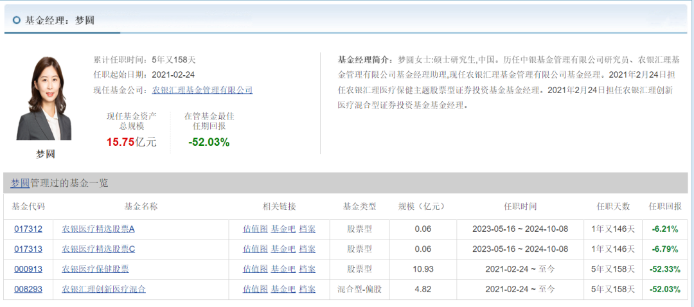694x307 pixels.
Task: Open 估值图 for 农银医疗保健股票
Action: pyautogui.click(x=255, y=269)
